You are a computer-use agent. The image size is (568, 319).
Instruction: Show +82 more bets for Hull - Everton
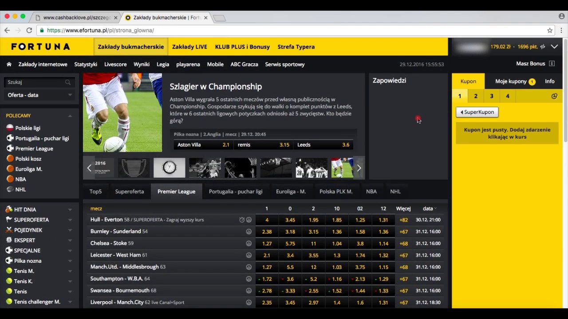[x=403, y=220]
